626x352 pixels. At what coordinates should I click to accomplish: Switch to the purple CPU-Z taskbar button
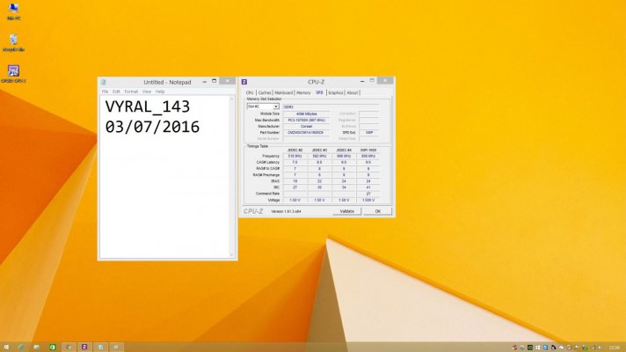(x=84, y=347)
